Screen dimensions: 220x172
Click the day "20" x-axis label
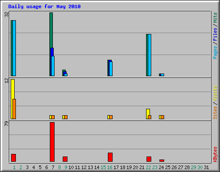pos(135,167)
